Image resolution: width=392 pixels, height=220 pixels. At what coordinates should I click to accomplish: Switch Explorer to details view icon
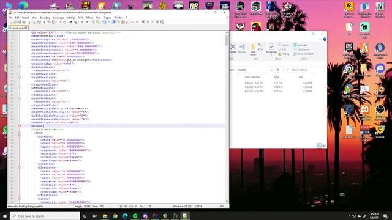coord(319,145)
